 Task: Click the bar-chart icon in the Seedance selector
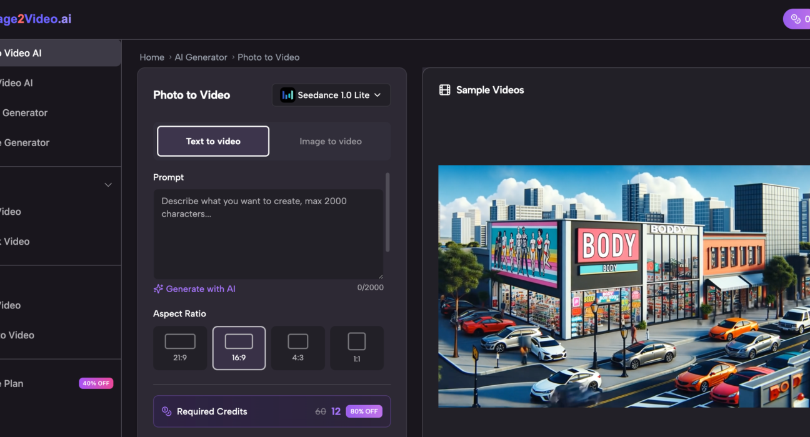(x=288, y=94)
